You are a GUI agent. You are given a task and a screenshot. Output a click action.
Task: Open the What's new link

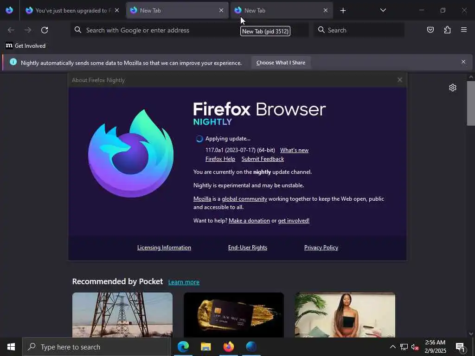click(294, 150)
